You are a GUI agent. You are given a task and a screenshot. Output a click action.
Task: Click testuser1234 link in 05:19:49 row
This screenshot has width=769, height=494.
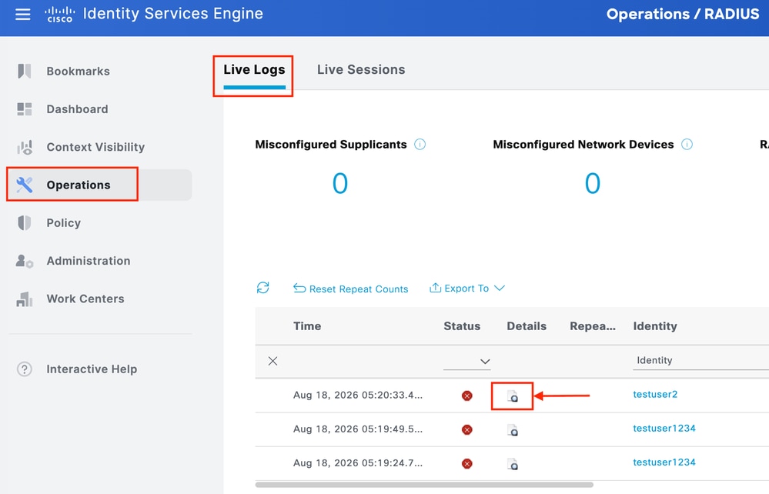pos(664,428)
